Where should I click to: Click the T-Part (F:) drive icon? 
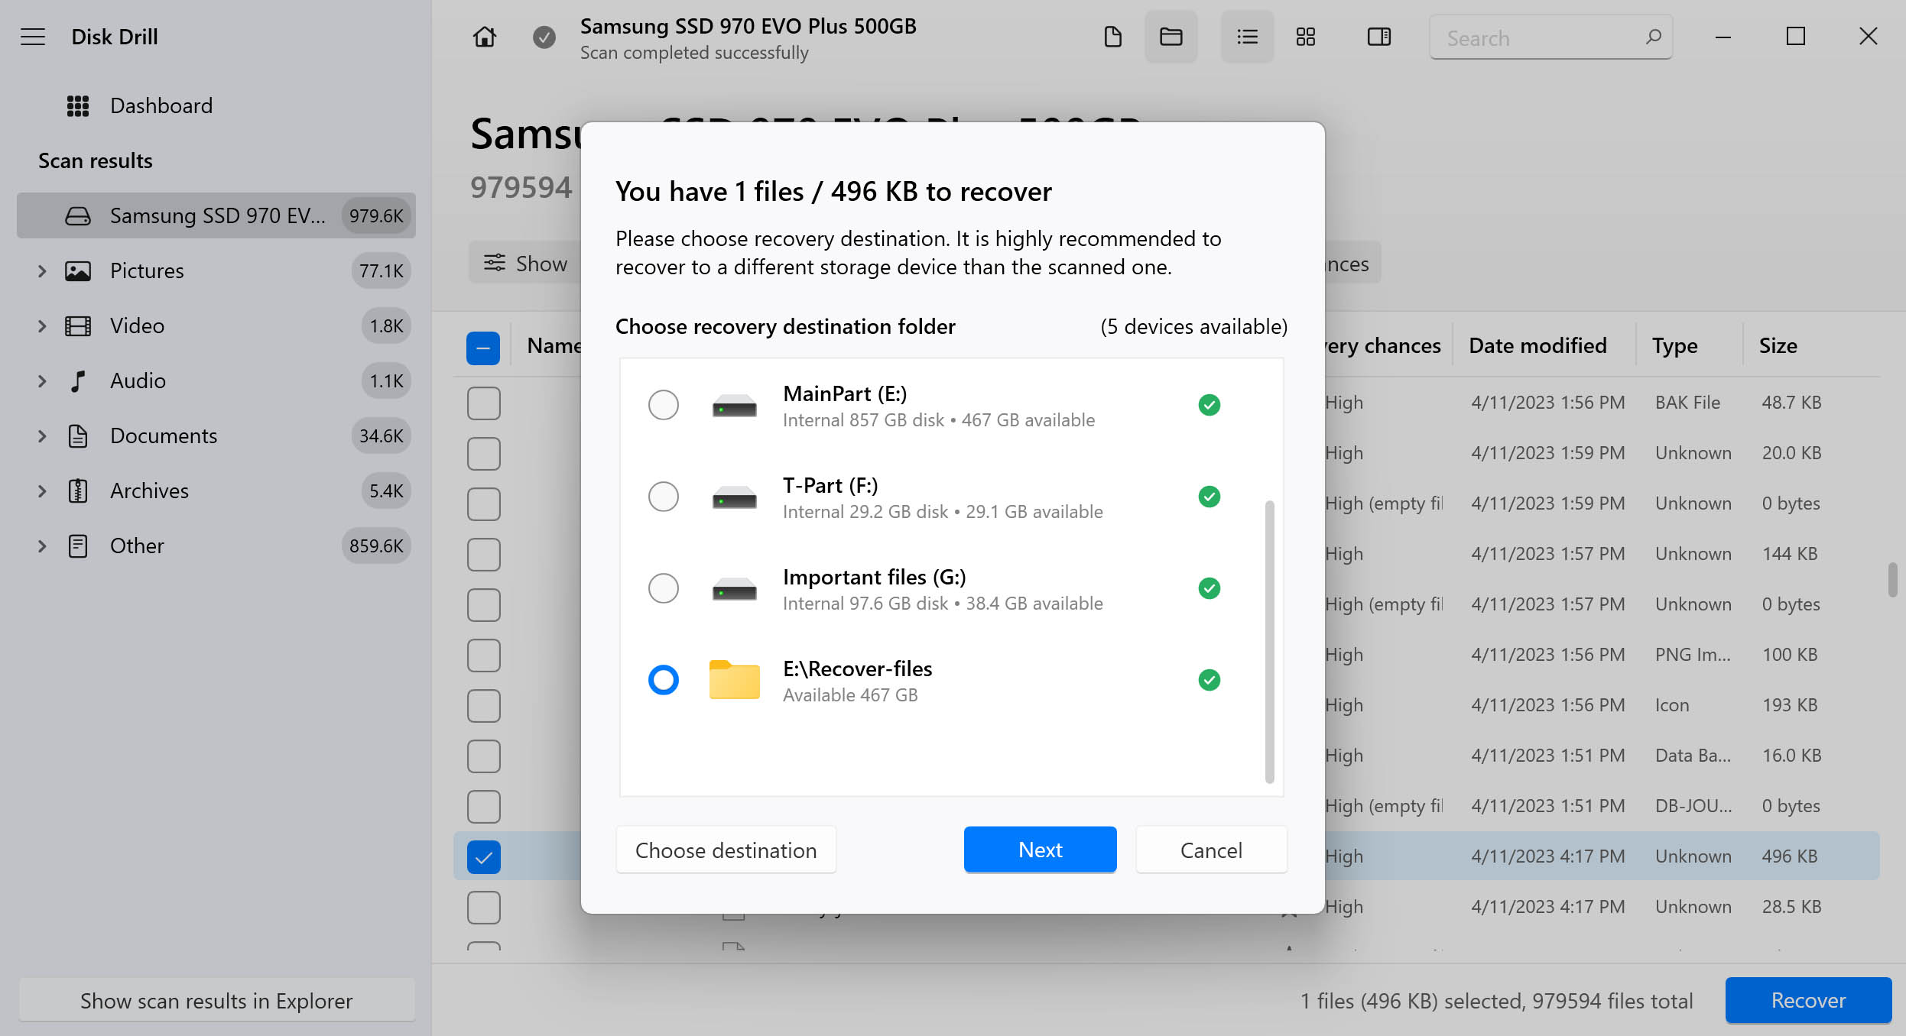[734, 497]
